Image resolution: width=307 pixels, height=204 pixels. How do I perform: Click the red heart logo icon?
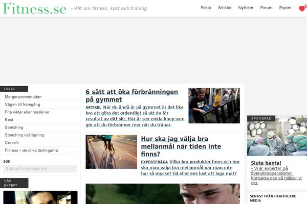coord(303,8)
